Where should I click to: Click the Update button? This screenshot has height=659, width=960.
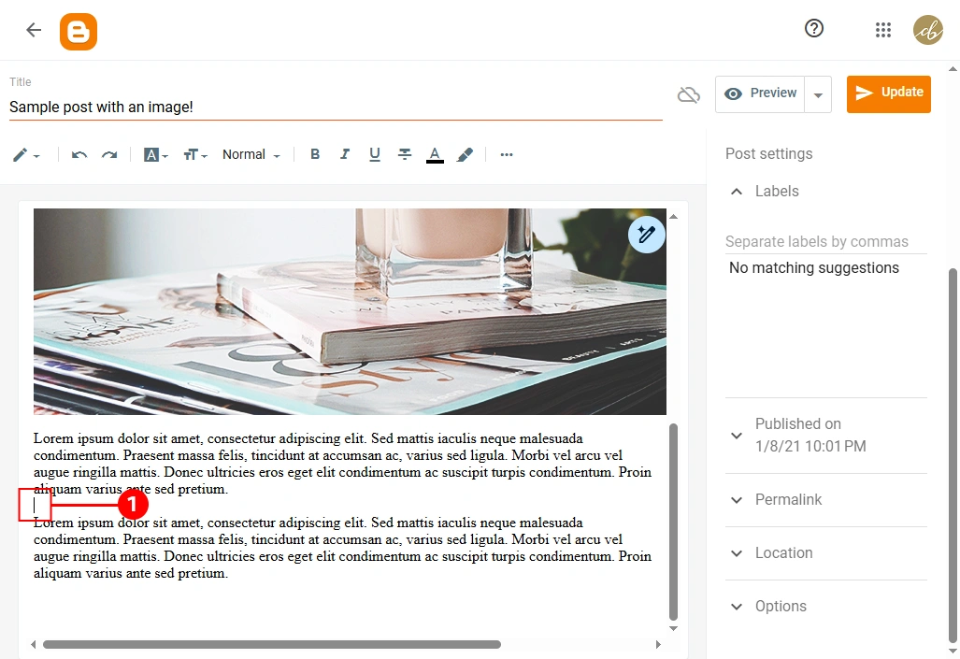[x=888, y=93]
